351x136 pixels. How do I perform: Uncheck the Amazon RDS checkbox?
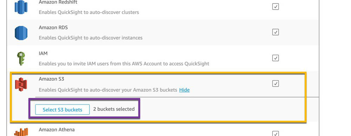pyautogui.click(x=275, y=32)
